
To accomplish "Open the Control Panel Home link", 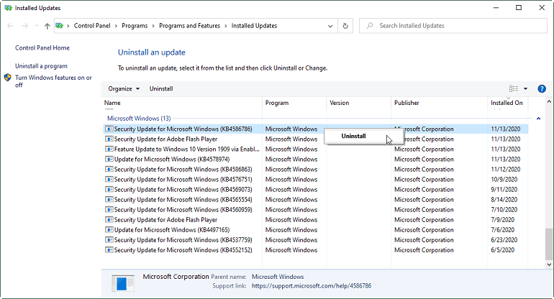I will (x=42, y=48).
